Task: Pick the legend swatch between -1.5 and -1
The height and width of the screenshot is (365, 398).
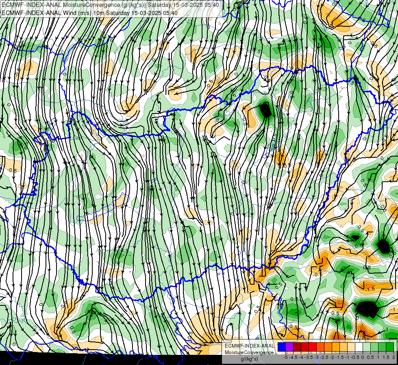Action: (x=344, y=347)
